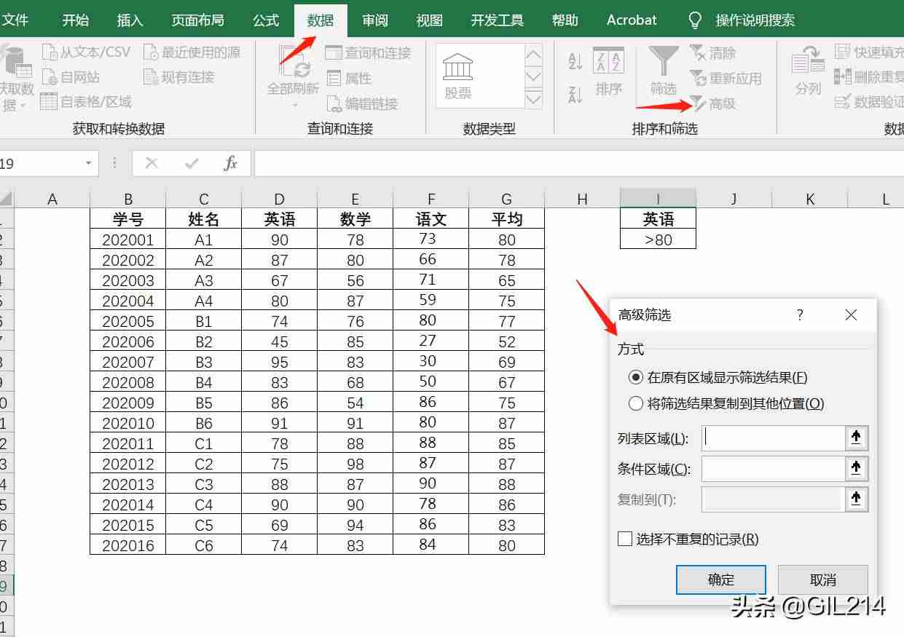The width and height of the screenshot is (904, 637).
Task: Click the select-all corner triangle
Action: [7, 199]
